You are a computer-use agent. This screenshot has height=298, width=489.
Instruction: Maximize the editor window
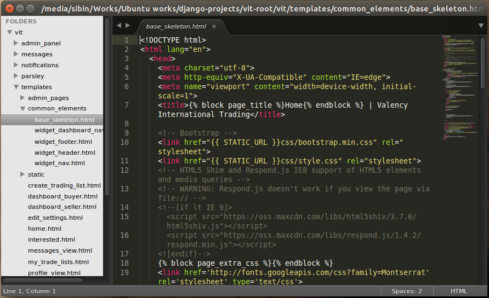point(30,8)
